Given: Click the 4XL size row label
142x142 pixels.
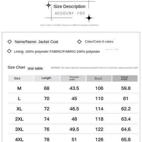Looking at the screenshot, I should coord(19,140).
